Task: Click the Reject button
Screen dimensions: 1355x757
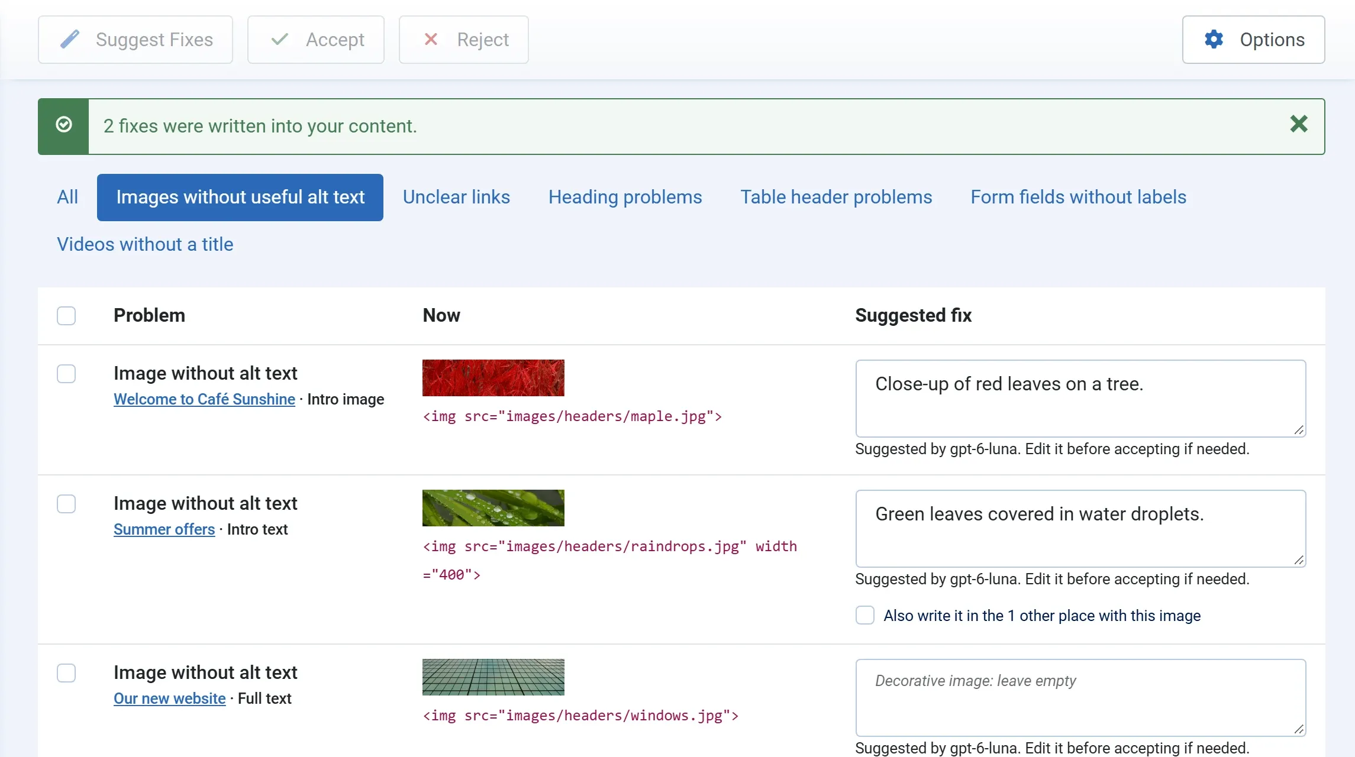Action: point(464,40)
